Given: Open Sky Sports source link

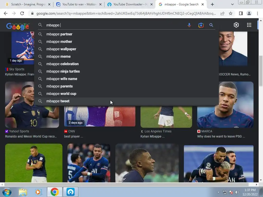Looking at the screenshot, I should point(15,69).
